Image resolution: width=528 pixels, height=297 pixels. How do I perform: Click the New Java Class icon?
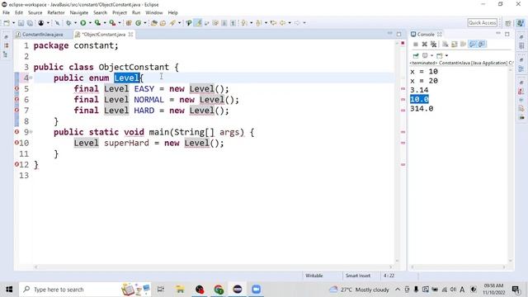point(139,23)
